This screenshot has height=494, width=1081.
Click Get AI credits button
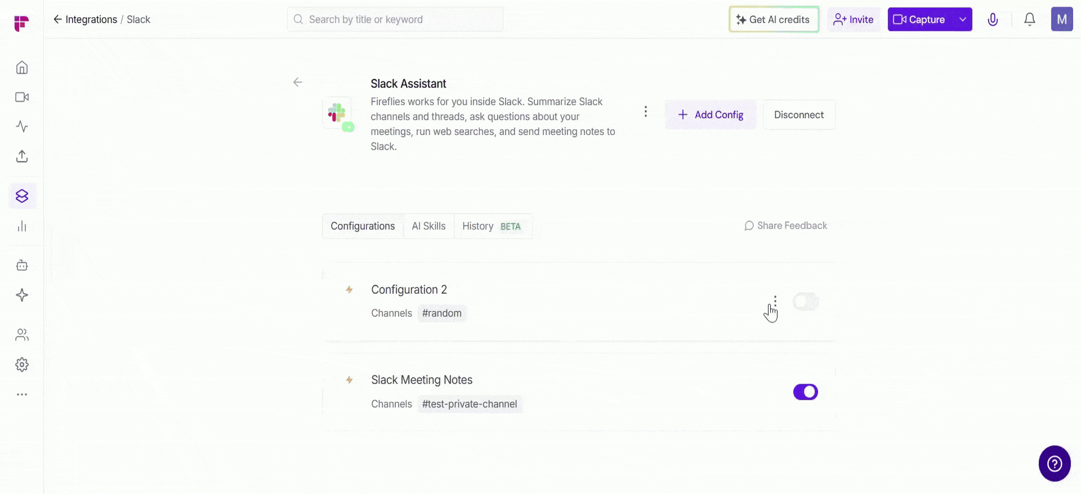774,20
